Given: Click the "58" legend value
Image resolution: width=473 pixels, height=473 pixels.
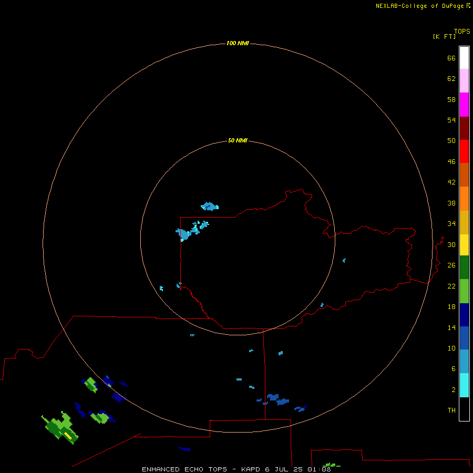Looking at the screenshot, I should point(451,99).
